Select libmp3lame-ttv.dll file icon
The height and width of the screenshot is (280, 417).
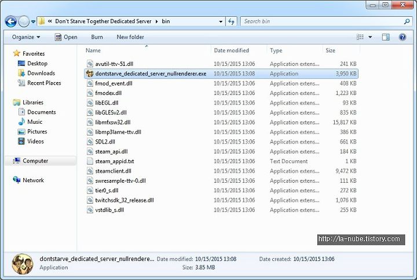90,132
